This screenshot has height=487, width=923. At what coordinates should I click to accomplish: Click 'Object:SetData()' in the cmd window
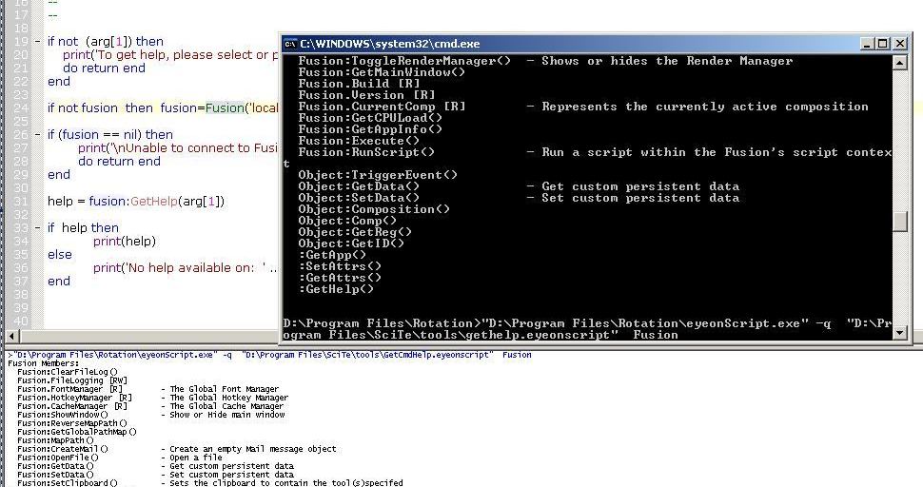tap(359, 198)
